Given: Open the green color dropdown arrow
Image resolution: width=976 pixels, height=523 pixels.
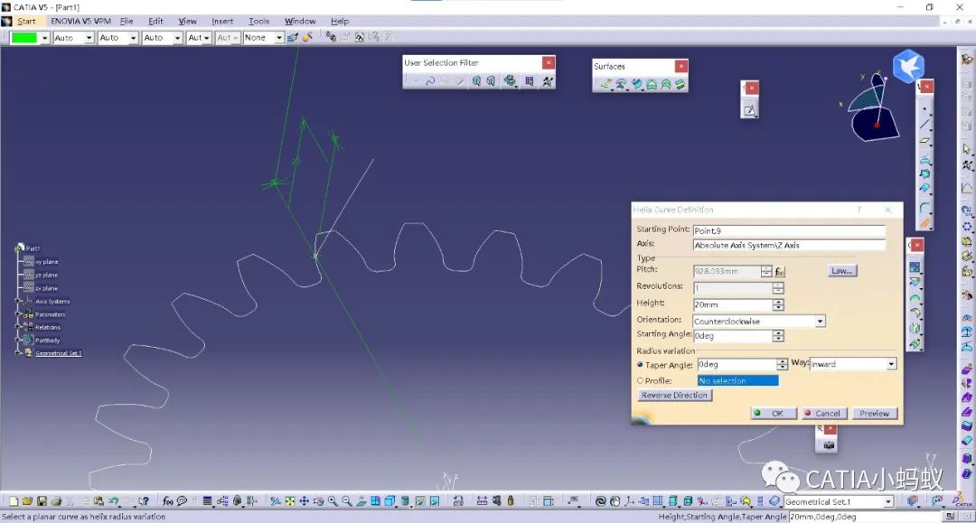Looking at the screenshot, I should 45,38.
